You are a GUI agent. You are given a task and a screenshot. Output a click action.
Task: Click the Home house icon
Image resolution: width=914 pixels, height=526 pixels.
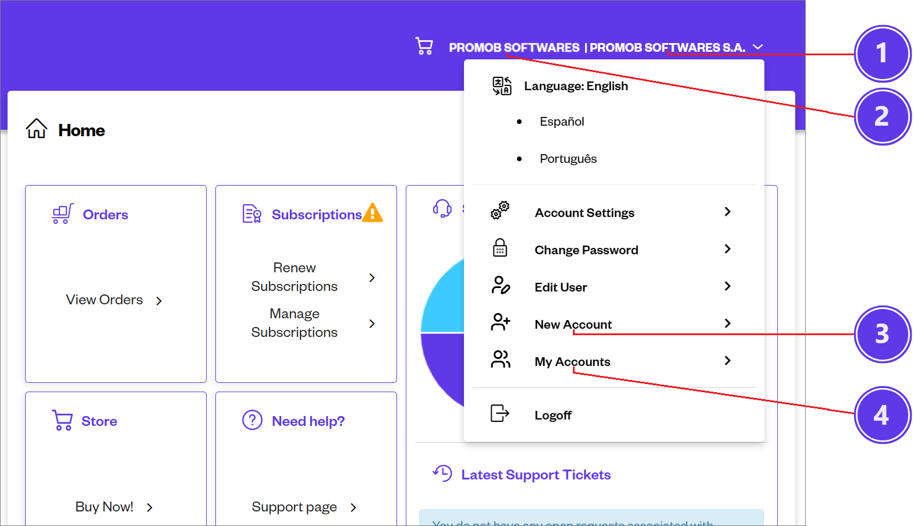point(36,129)
